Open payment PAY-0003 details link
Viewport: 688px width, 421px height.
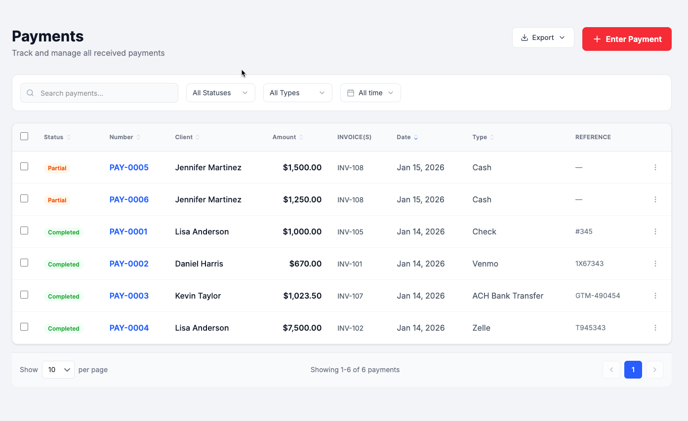click(x=129, y=295)
